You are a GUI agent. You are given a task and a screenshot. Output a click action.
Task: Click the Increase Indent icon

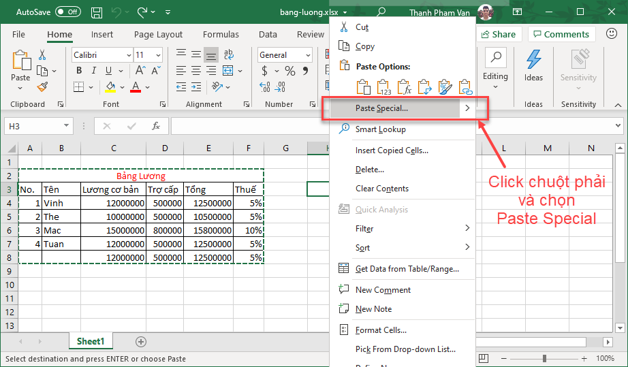coord(196,87)
